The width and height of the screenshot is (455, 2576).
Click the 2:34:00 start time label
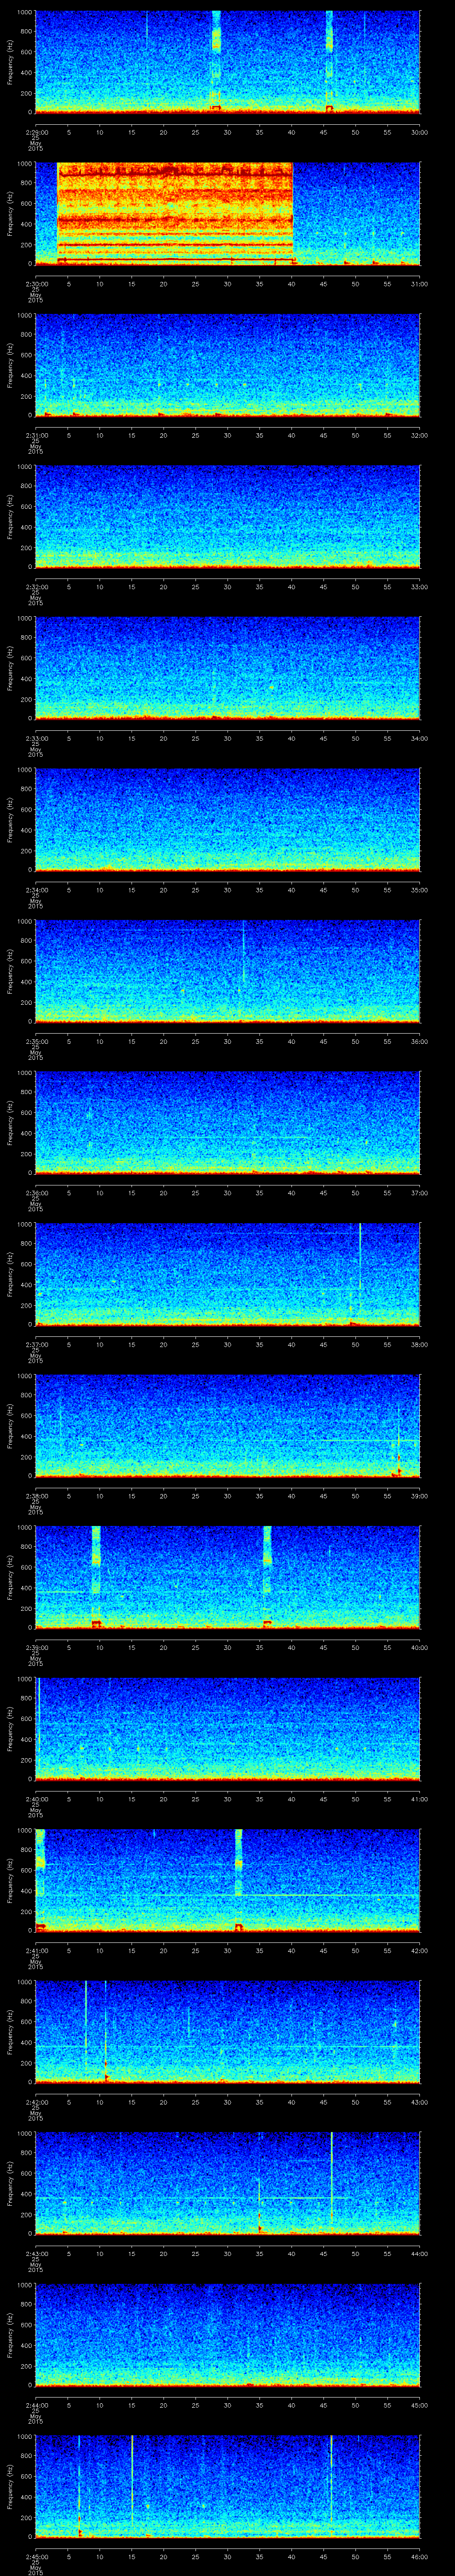(x=36, y=890)
